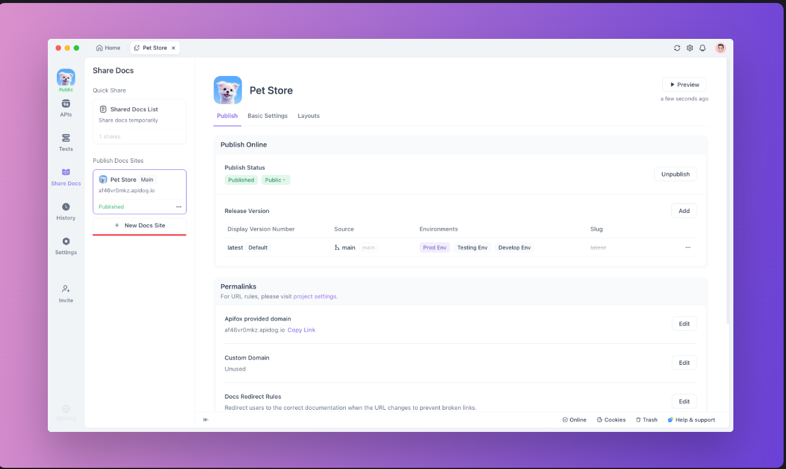Click the top-right settings gear icon
The width and height of the screenshot is (786, 469).
coord(690,48)
